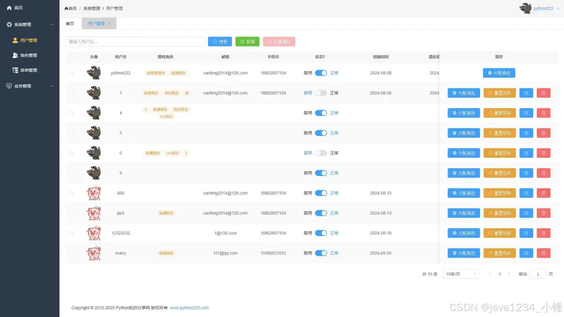Enable the status switch for user 1

click(322, 92)
